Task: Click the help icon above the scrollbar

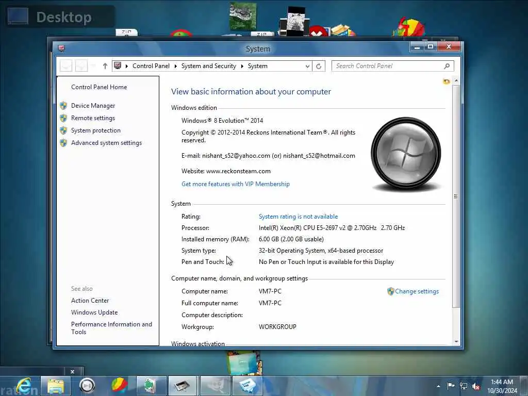Action: tap(447, 81)
